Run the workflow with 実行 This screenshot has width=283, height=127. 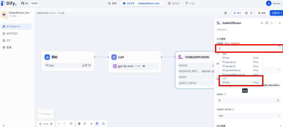pyautogui.click(x=237, y=13)
